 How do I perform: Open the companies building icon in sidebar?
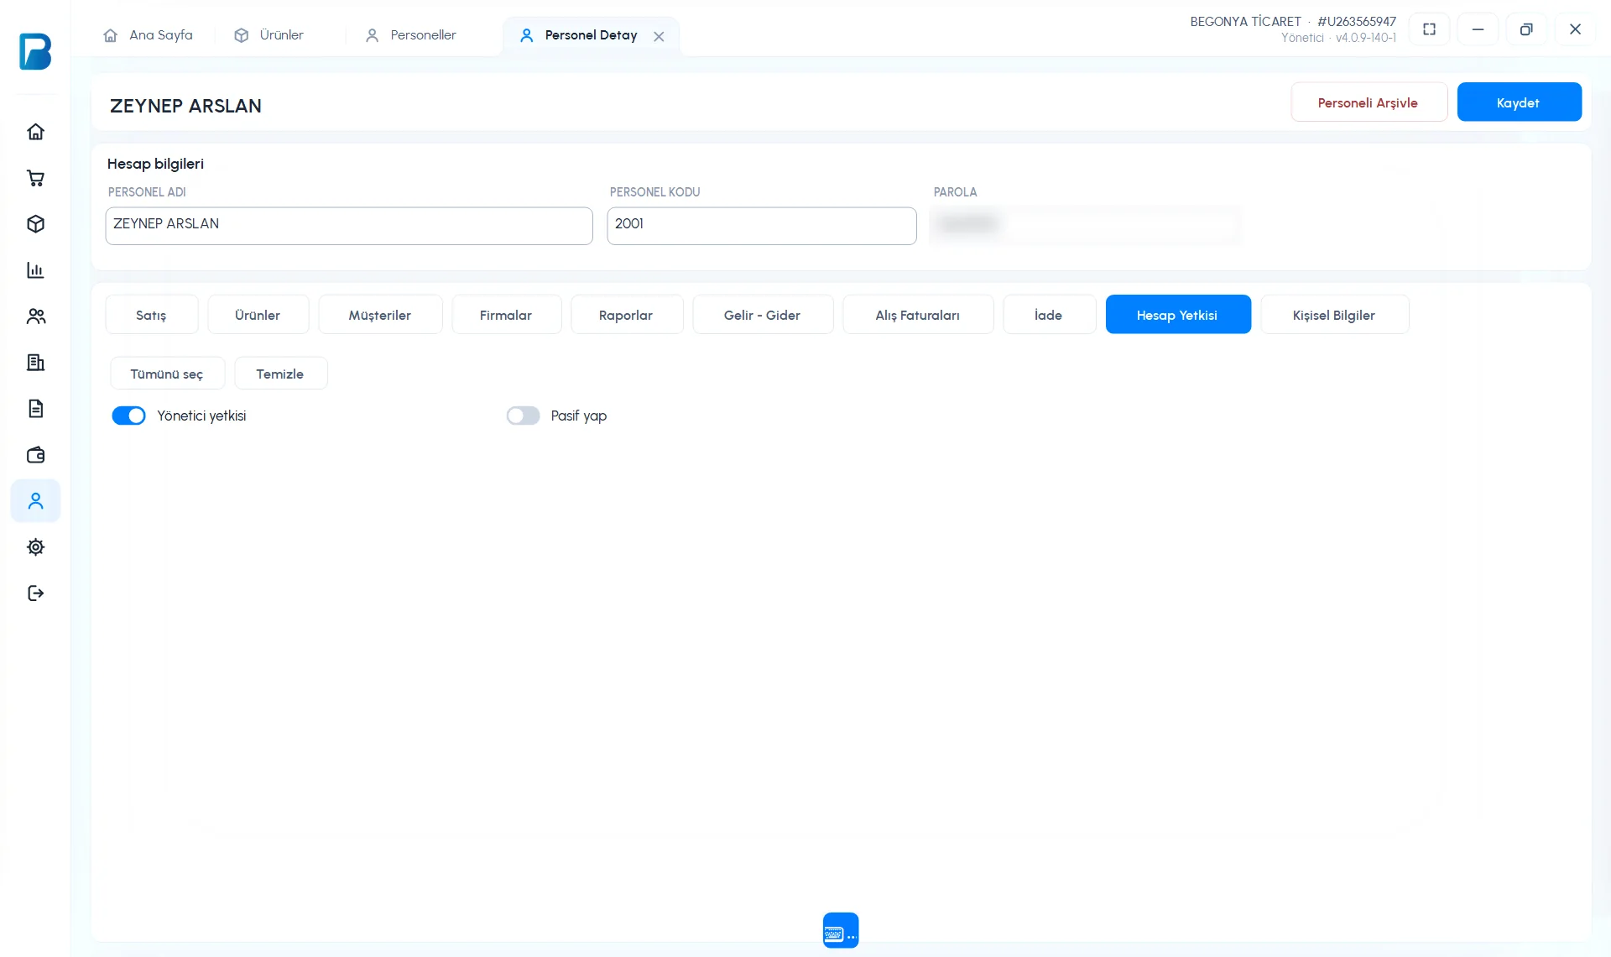coord(35,363)
